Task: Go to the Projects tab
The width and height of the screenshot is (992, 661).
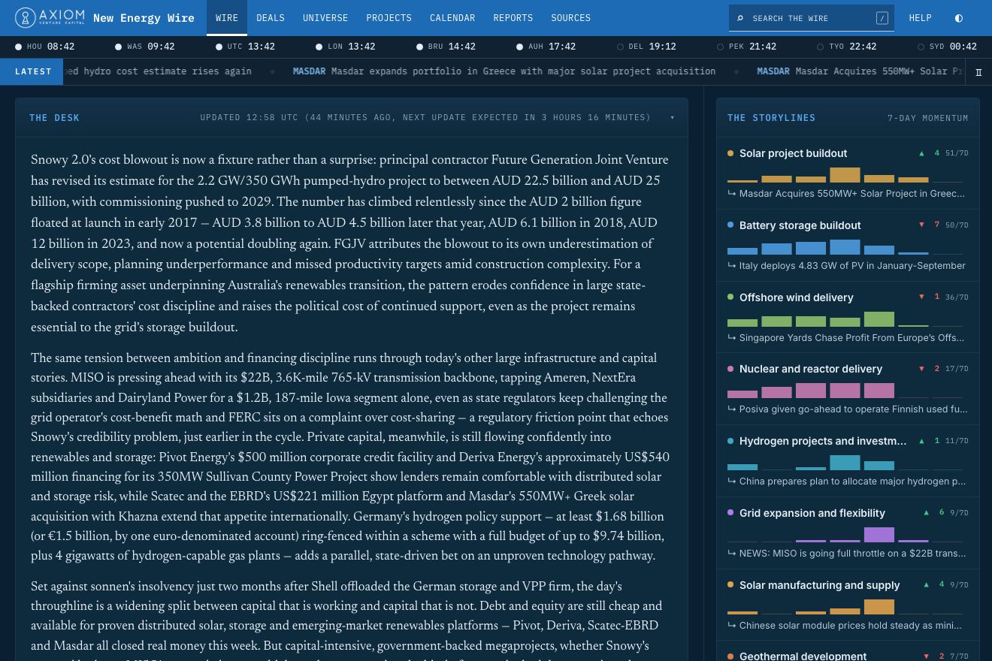Action: 389,18
